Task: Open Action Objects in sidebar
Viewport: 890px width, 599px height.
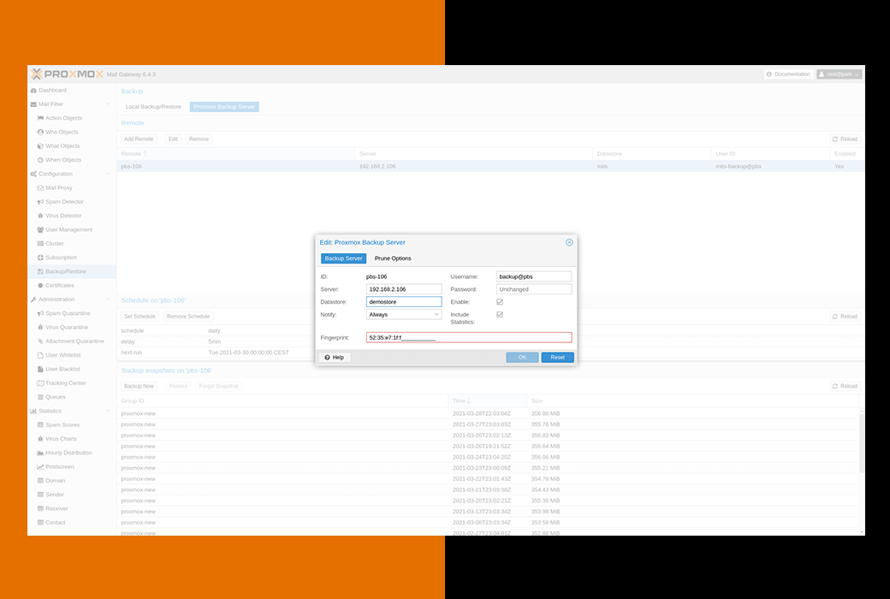Action: pyautogui.click(x=63, y=118)
